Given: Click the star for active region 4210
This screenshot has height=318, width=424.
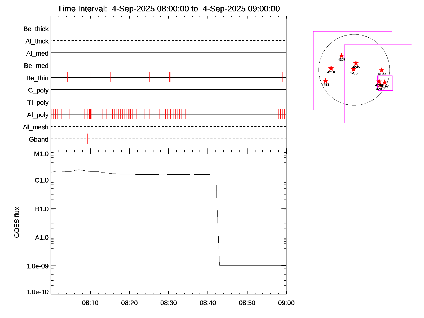Looking at the screenshot, I should pos(331,68).
